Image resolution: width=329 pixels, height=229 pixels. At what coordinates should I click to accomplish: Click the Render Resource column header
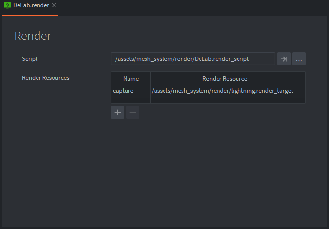pyautogui.click(x=228, y=79)
